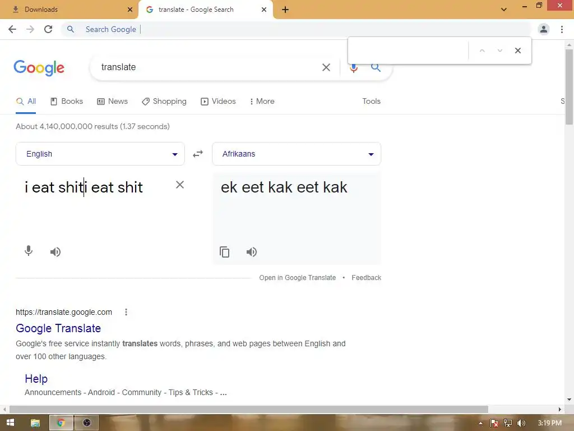Open the tab search chevron

[504, 10]
